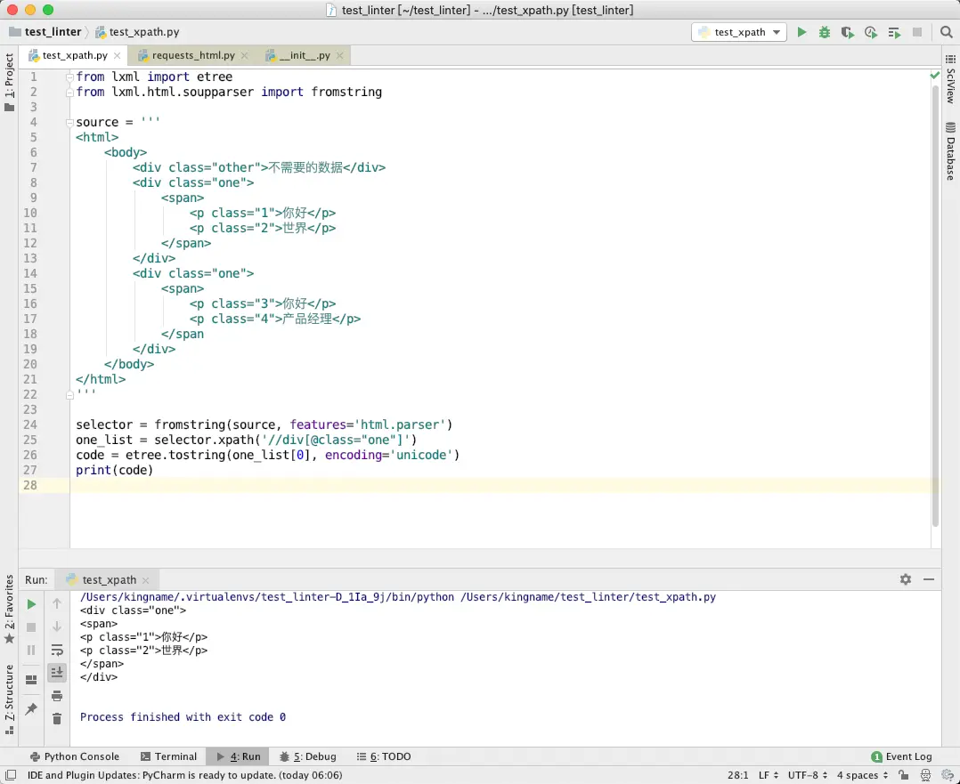The height and width of the screenshot is (784, 960).
Task: Run with coverage from the toolbar icon
Action: coord(848,32)
